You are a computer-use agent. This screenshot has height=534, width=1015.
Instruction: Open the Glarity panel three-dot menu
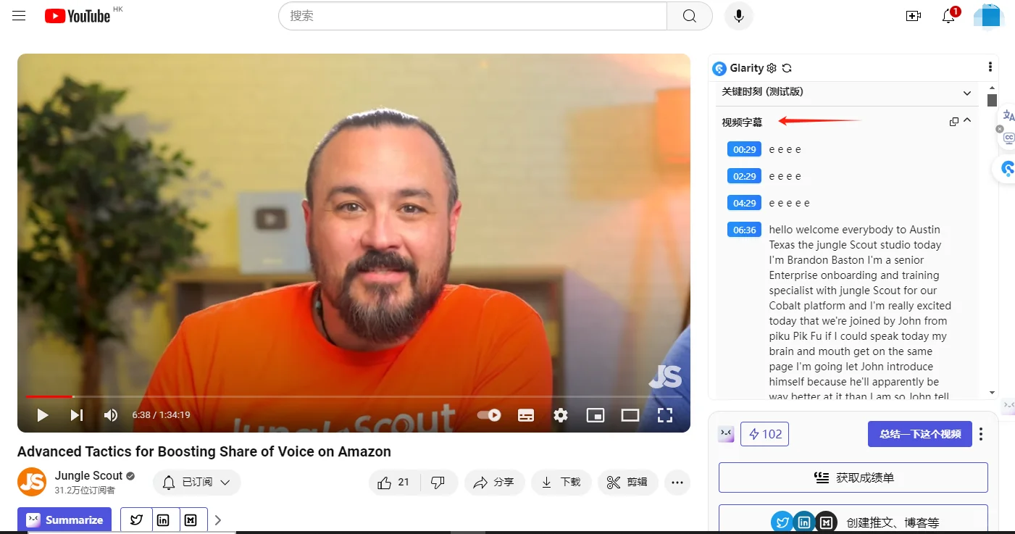(x=990, y=67)
